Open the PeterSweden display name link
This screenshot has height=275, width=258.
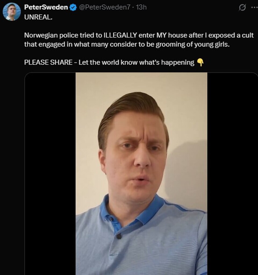click(x=46, y=7)
